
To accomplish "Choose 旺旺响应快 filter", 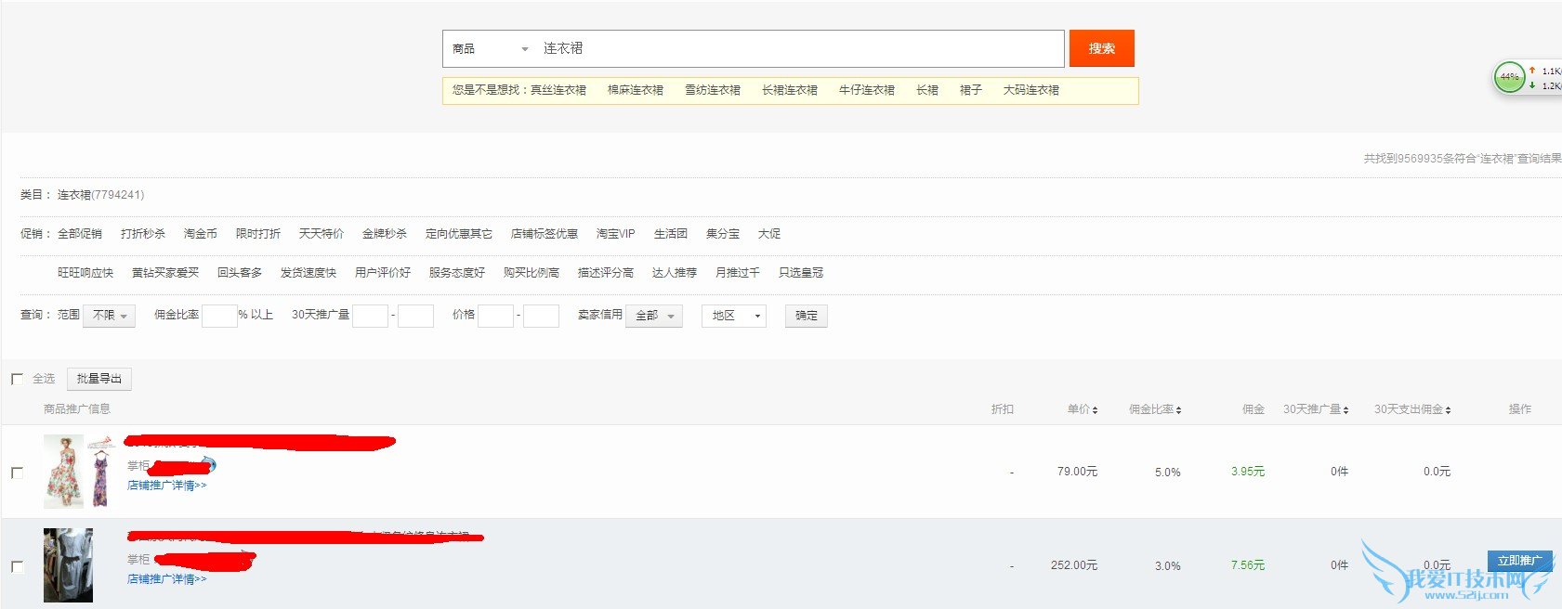I will pyautogui.click(x=85, y=273).
